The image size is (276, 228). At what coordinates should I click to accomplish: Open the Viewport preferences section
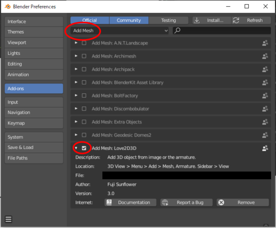(34, 43)
